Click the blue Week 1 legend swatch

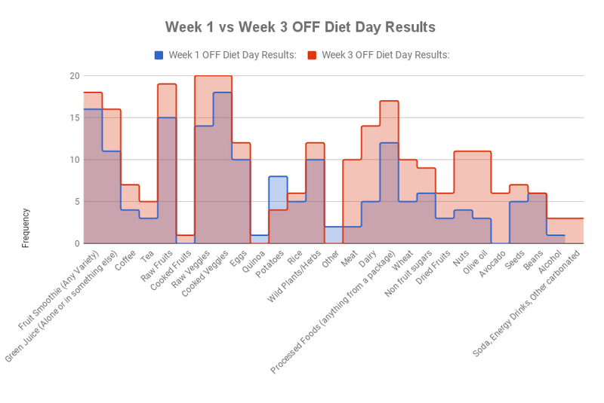pyautogui.click(x=159, y=55)
